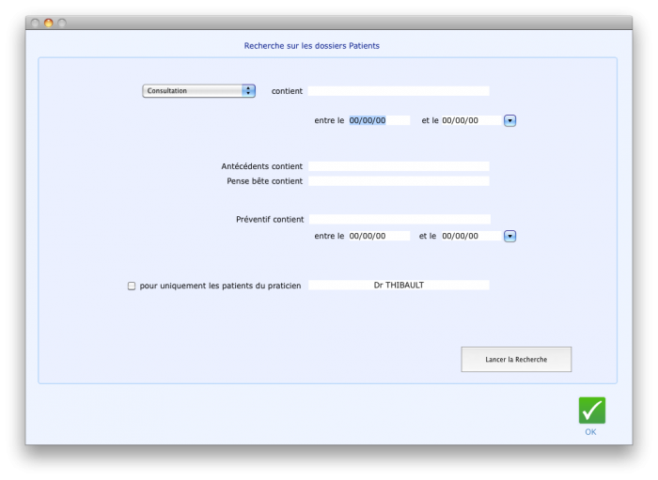This screenshot has width=658, height=480.
Task: Click the 'Antécédents contient' input field
Action: coord(399,166)
